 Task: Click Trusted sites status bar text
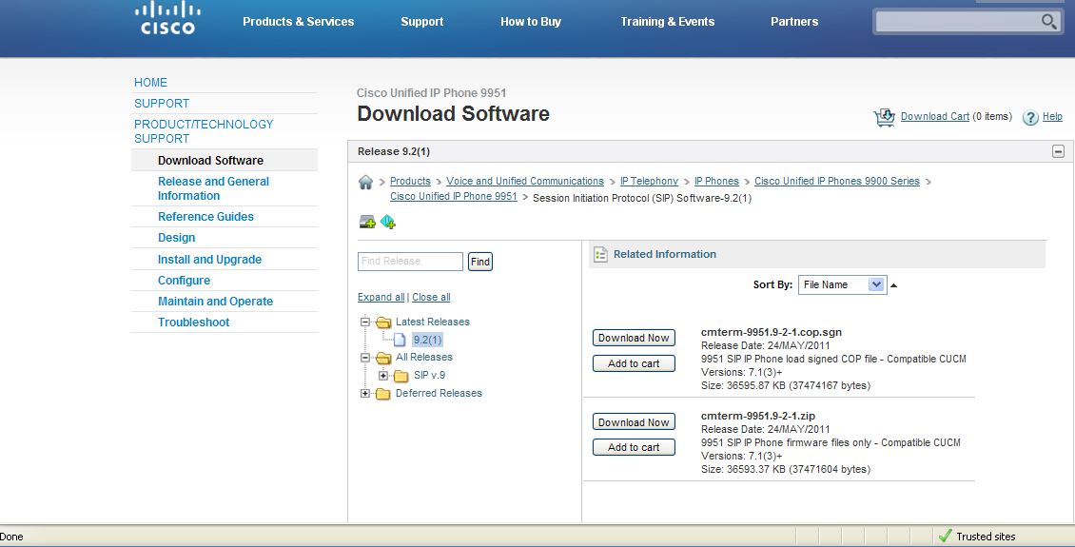click(986, 537)
